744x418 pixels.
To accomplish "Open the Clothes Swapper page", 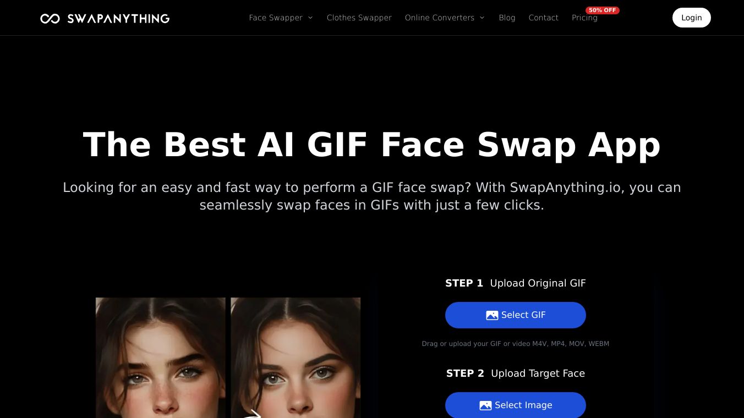I will pyautogui.click(x=359, y=18).
